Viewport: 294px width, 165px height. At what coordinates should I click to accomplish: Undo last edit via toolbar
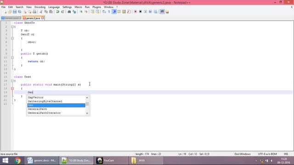point(57,12)
